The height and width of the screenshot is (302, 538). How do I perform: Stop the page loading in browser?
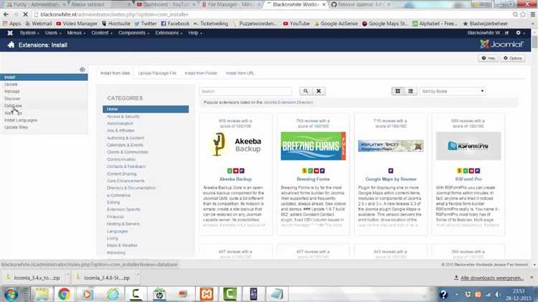(x=25, y=14)
